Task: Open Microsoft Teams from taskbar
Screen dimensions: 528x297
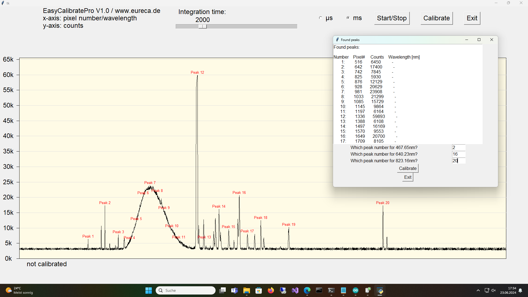Action: pos(235,290)
